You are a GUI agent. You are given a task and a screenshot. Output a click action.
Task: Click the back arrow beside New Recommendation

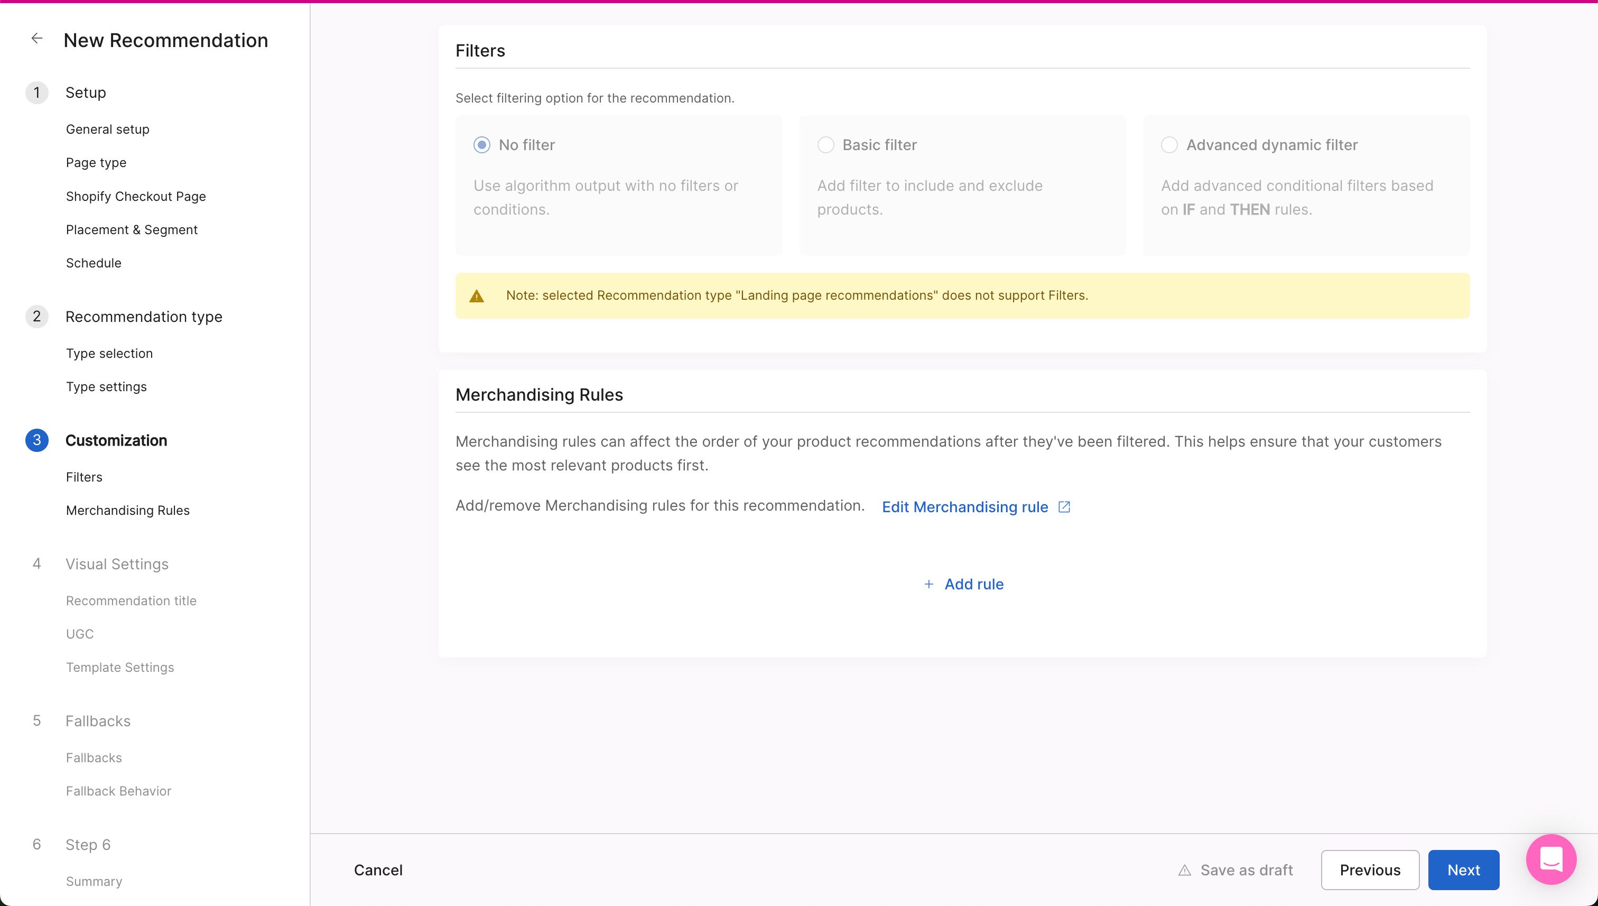[38, 39]
